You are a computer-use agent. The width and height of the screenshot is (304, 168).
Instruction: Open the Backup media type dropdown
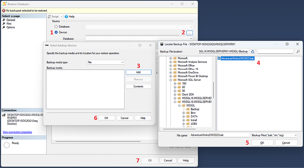click(106, 63)
